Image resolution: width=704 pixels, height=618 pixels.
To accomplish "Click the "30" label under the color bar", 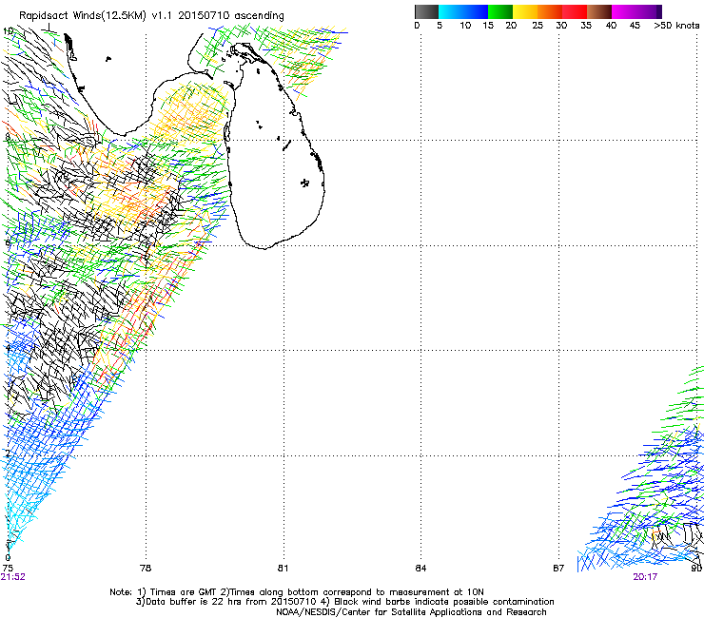I will pyautogui.click(x=561, y=25).
